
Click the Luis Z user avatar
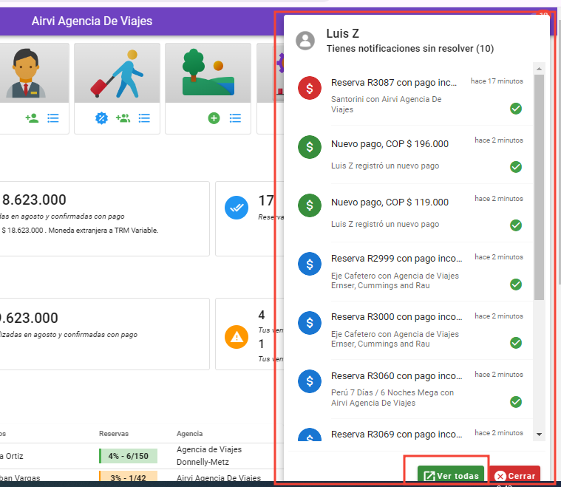[305, 40]
